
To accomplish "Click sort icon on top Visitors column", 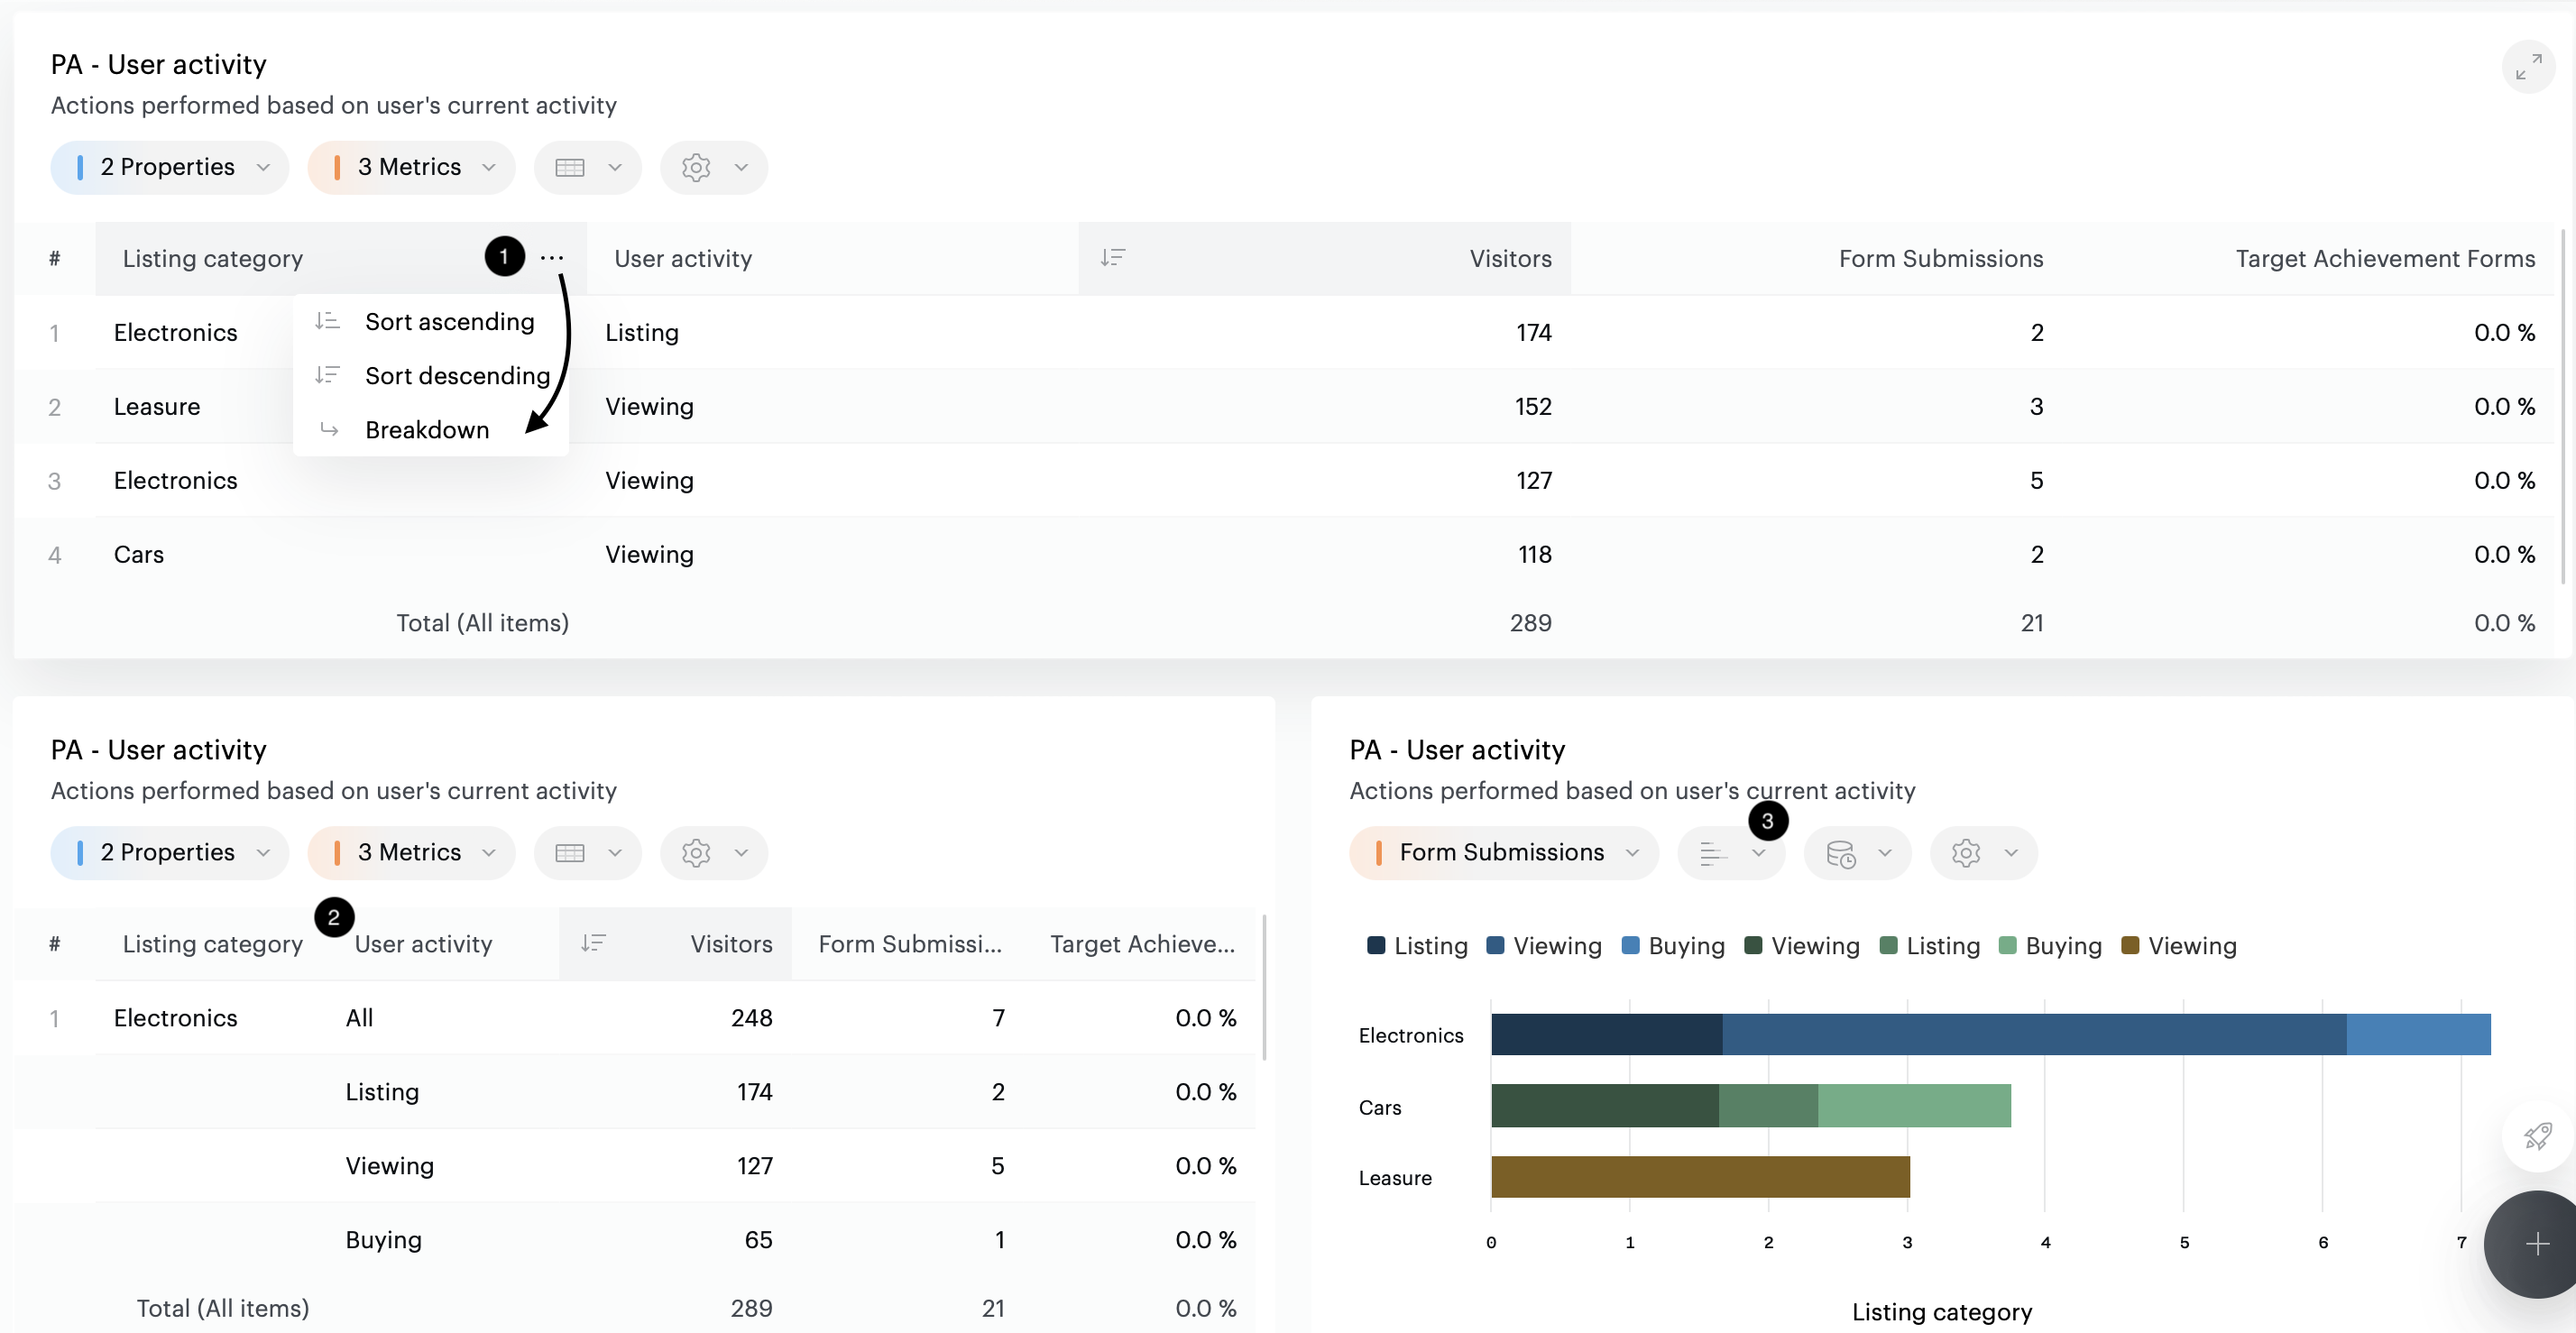I will [x=1113, y=258].
